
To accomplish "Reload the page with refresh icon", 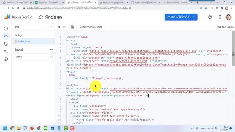I will 13,8.
